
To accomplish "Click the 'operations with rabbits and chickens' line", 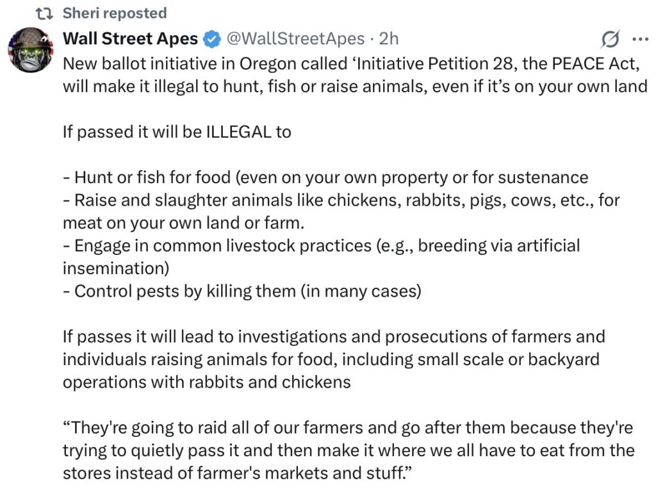I will pyautogui.click(x=206, y=382).
